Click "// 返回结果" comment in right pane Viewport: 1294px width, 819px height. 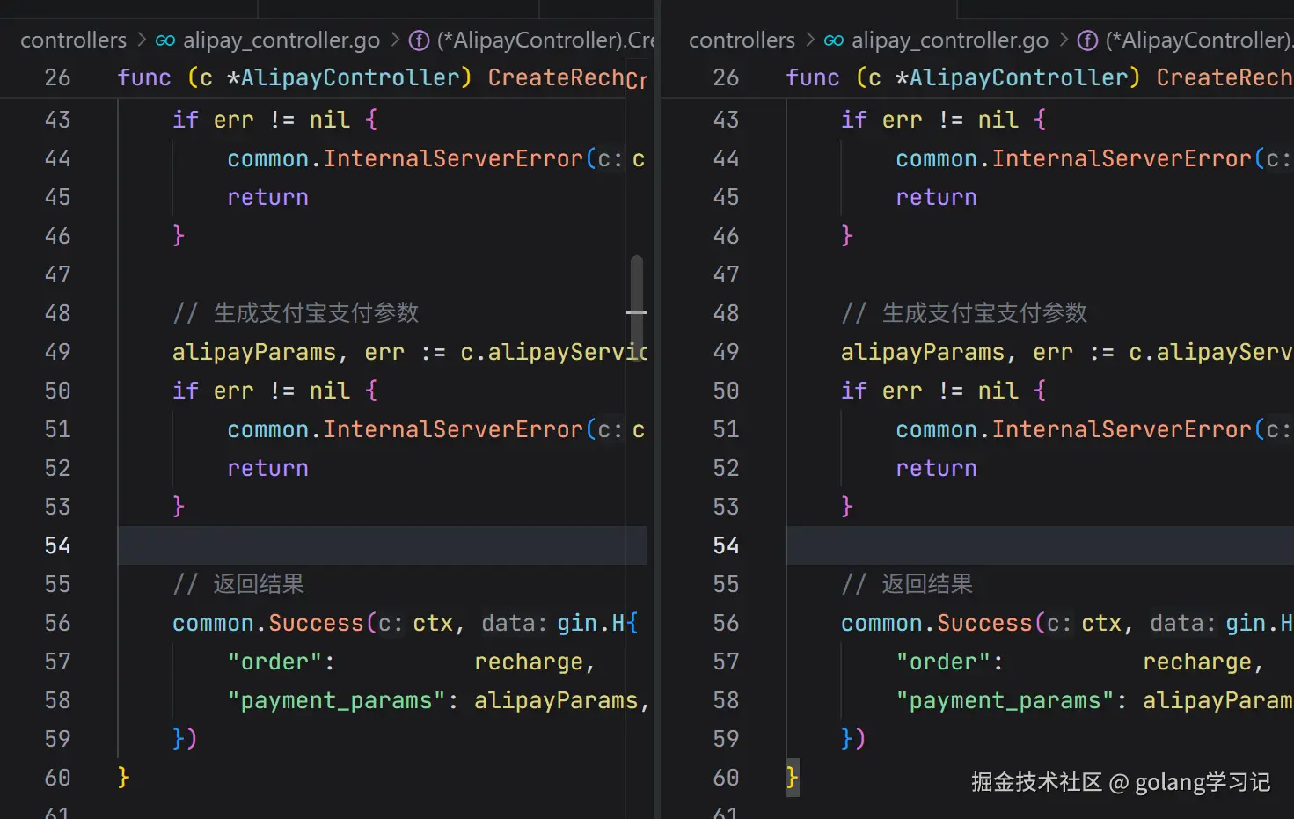[907, 584]
